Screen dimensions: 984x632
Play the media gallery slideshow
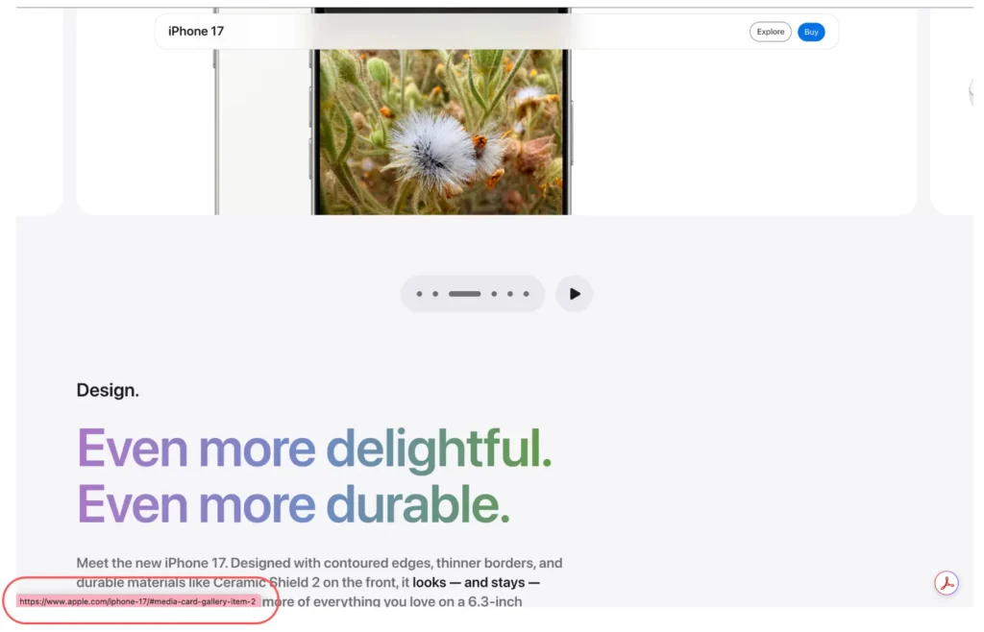[x=575, y=294]
